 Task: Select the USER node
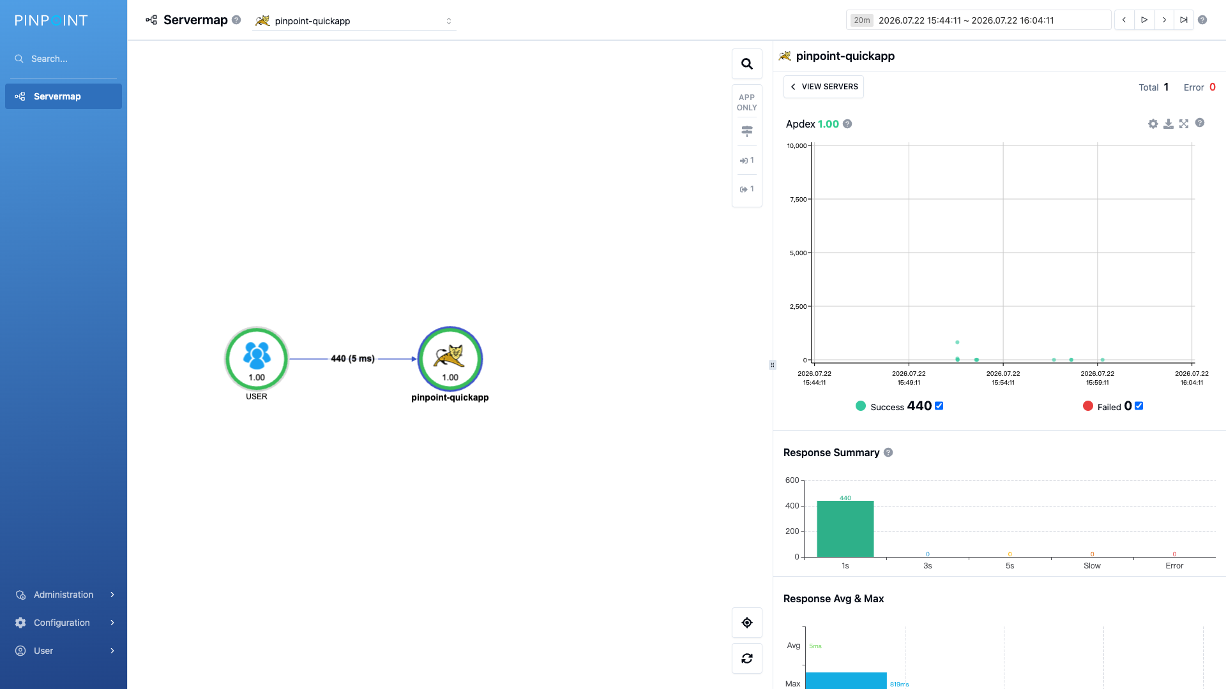pyautogui.click(x=257, y=359)
